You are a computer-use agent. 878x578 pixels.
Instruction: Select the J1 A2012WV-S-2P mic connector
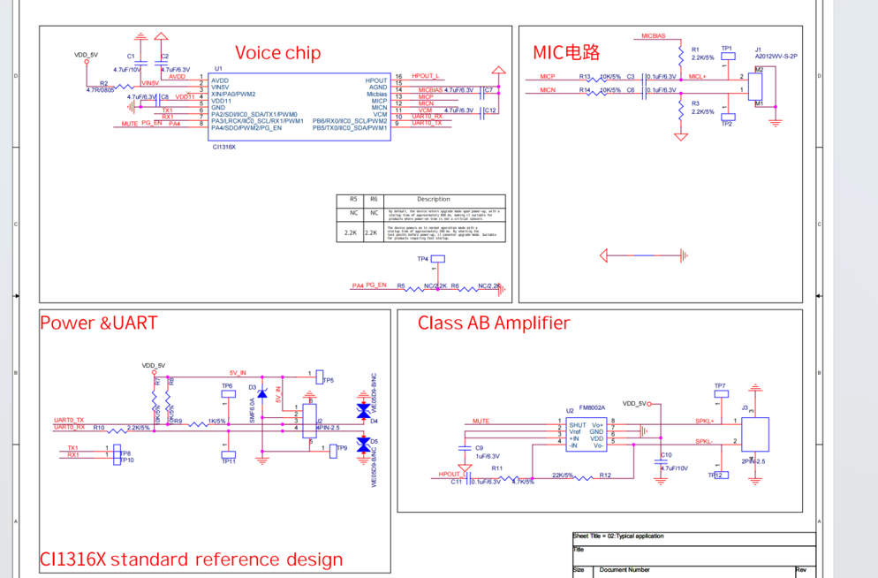pos(754,85)
